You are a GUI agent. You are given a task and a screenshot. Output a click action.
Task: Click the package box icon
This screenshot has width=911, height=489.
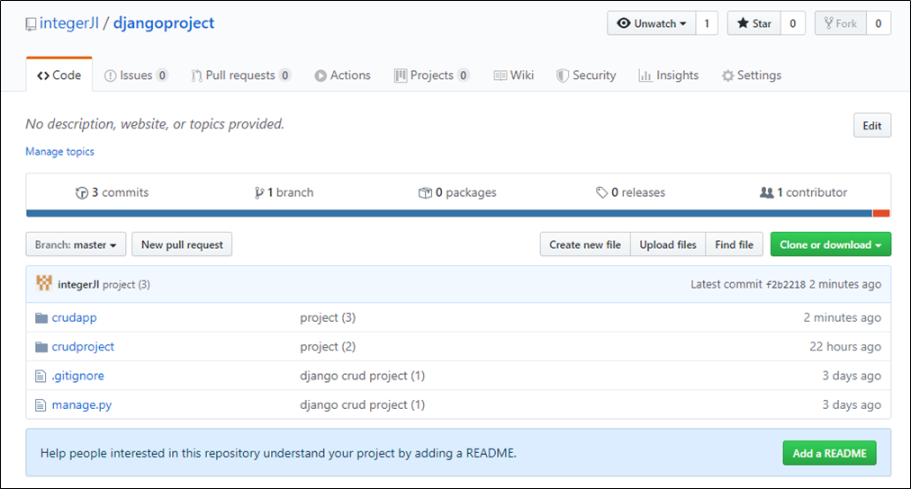coord(425,192)
